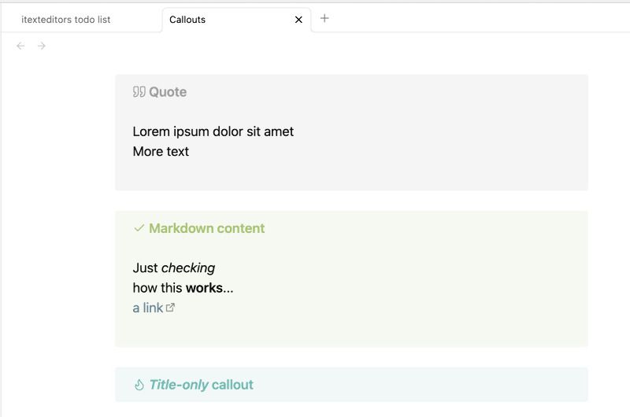630x417 pixels.
Task: Click the checkmark icon beside Markdown content
Action: (x=139, y=228)
